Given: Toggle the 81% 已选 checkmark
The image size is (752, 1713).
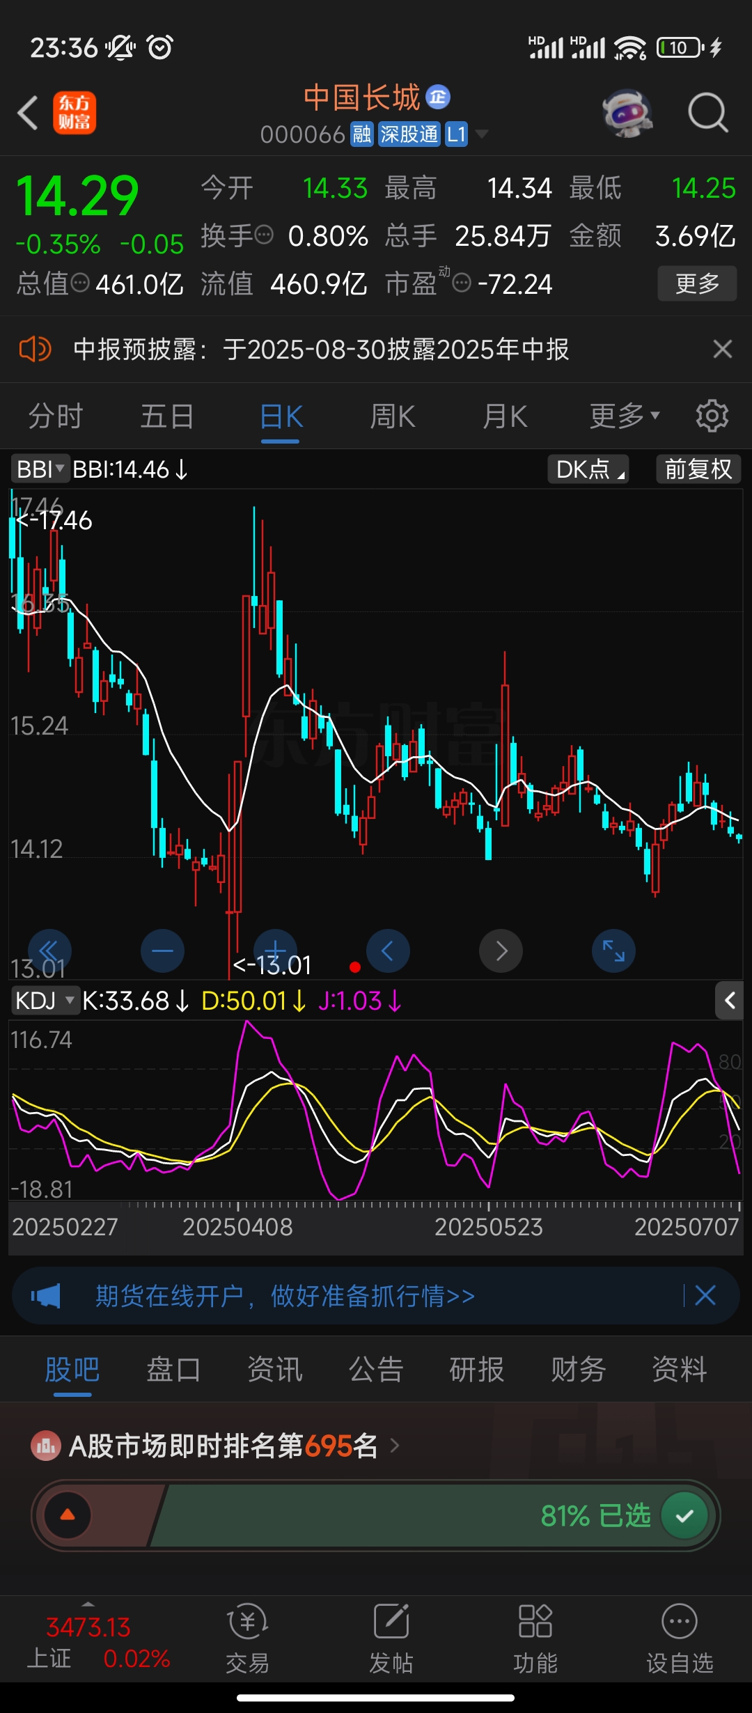Looking at the screenshot, I should click(x=684, y=1515).
